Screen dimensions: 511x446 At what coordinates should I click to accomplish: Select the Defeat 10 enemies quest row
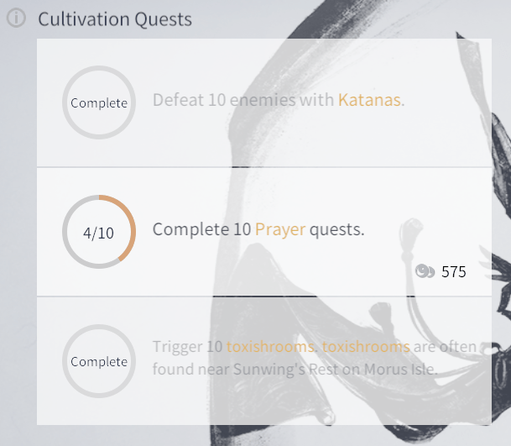(x=264, y=102)
